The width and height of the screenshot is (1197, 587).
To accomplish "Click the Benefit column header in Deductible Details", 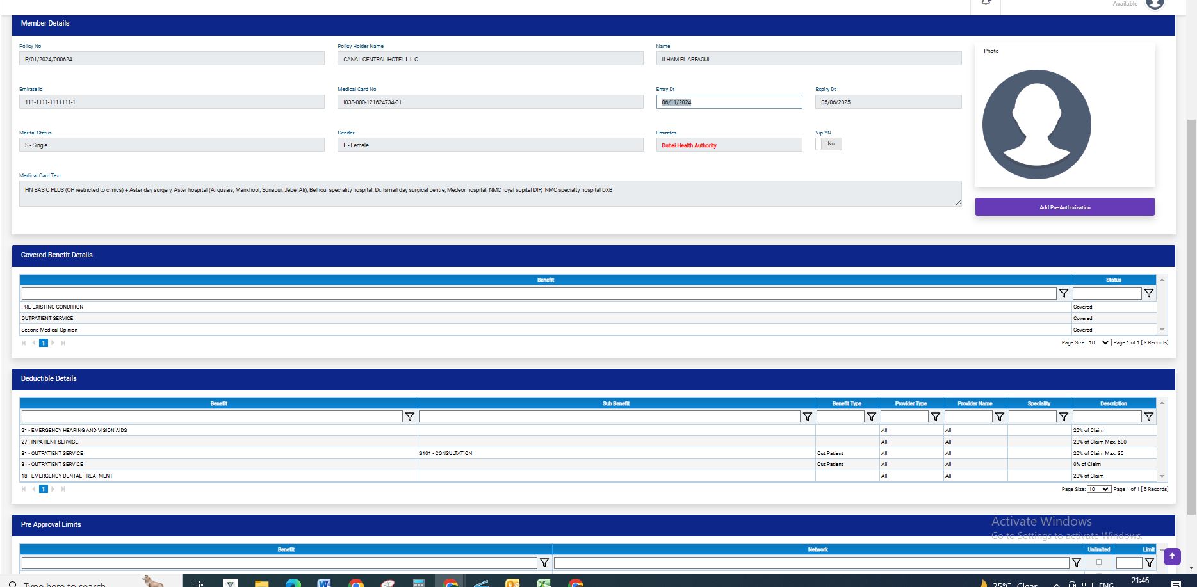I will point(218,403).
